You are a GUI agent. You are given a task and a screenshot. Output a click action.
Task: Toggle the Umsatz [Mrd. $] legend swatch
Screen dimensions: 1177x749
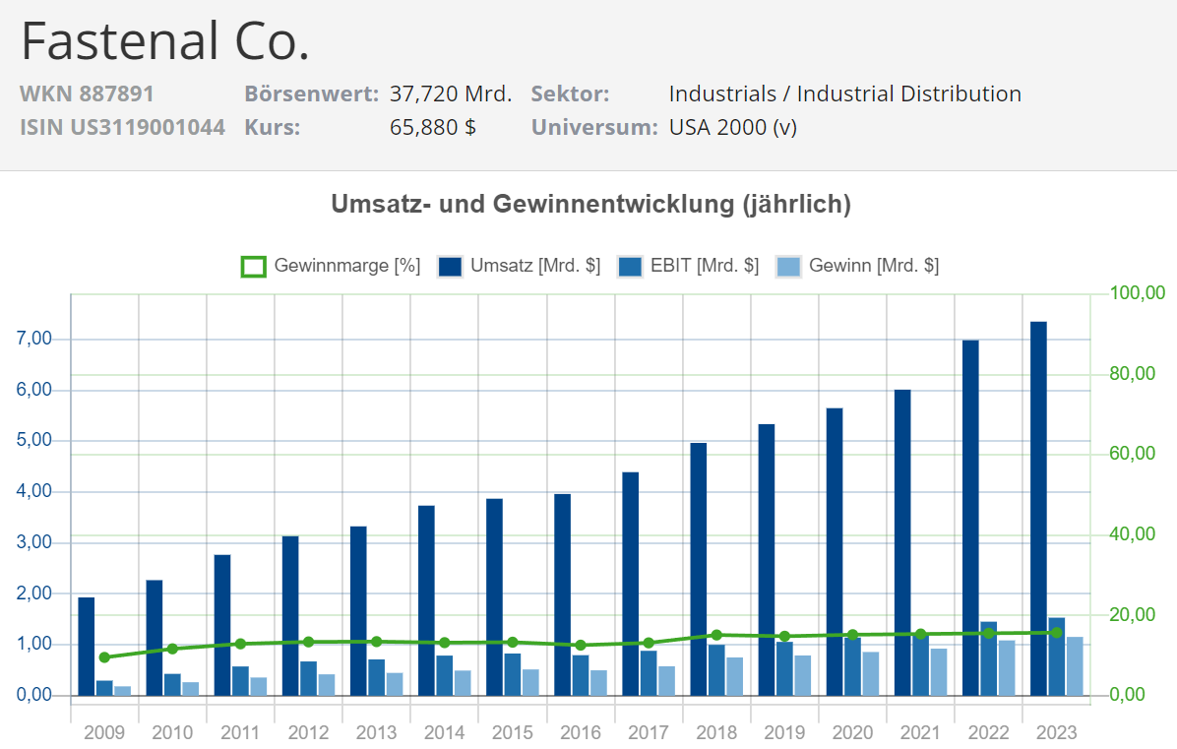coord(450,267)
